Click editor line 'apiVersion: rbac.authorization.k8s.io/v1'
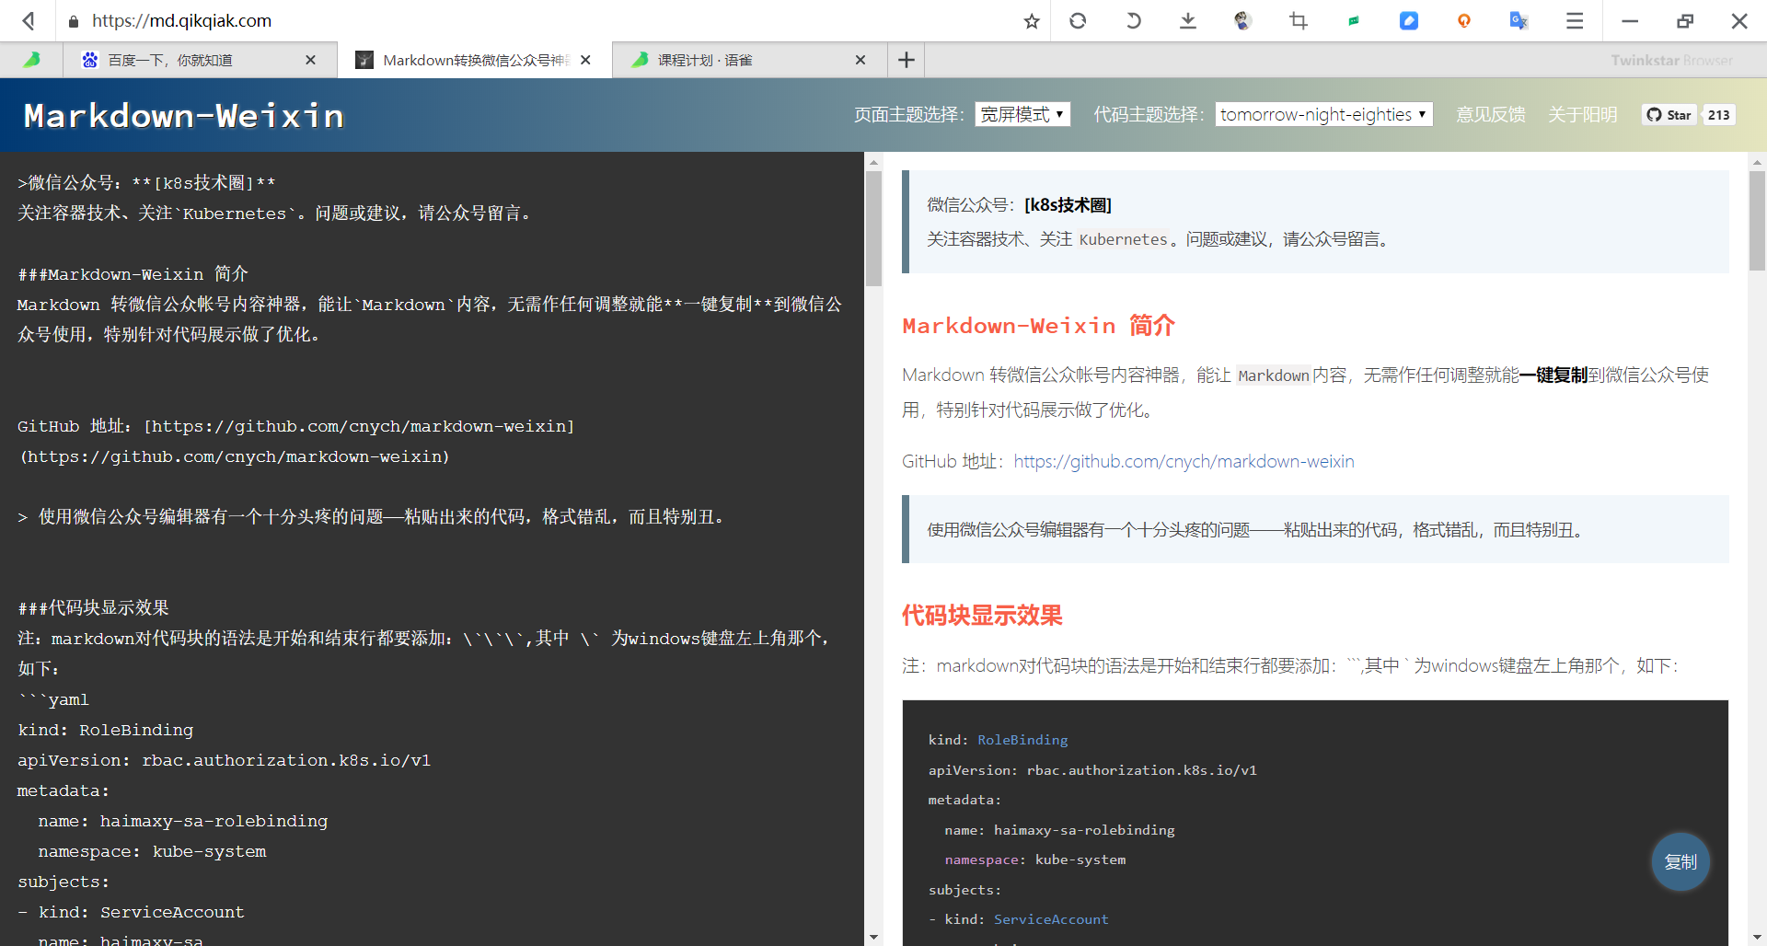Image resolution: width=1767 pixels, height=946 pixels. [x=224, y=760]
